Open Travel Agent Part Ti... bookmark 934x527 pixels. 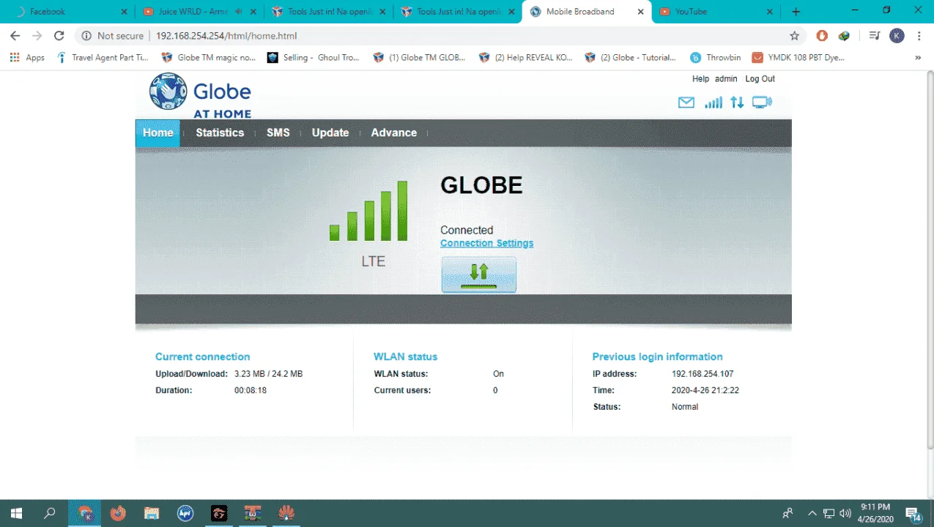click(x=103, y=58)
